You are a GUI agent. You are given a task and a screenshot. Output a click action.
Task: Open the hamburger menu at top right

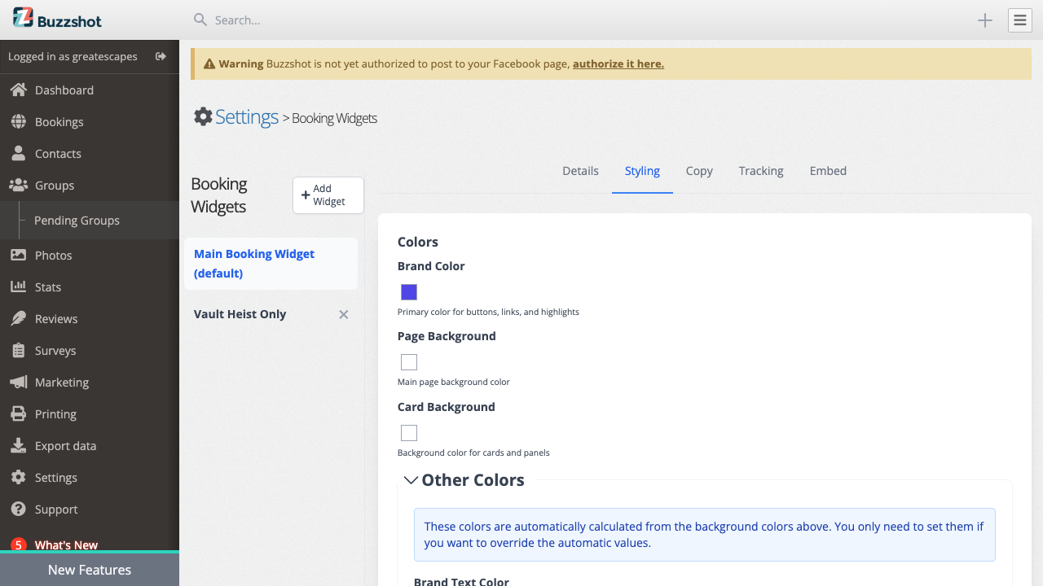coord(1019,20)
